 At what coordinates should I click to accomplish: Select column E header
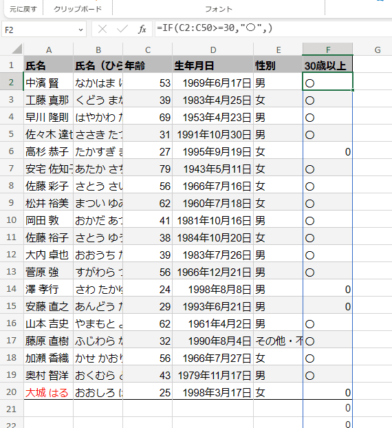[279, 50]
